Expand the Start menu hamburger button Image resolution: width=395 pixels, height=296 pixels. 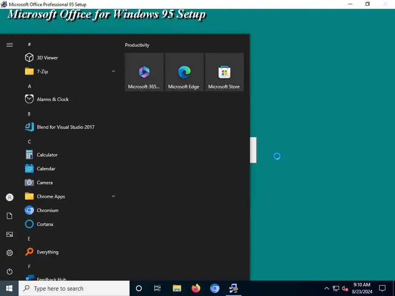[10, 45]
